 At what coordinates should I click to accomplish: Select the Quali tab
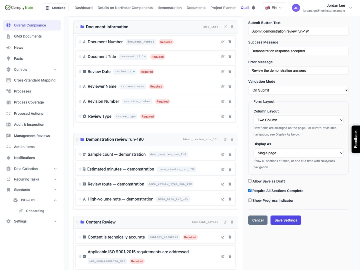[x=245, y=8]
